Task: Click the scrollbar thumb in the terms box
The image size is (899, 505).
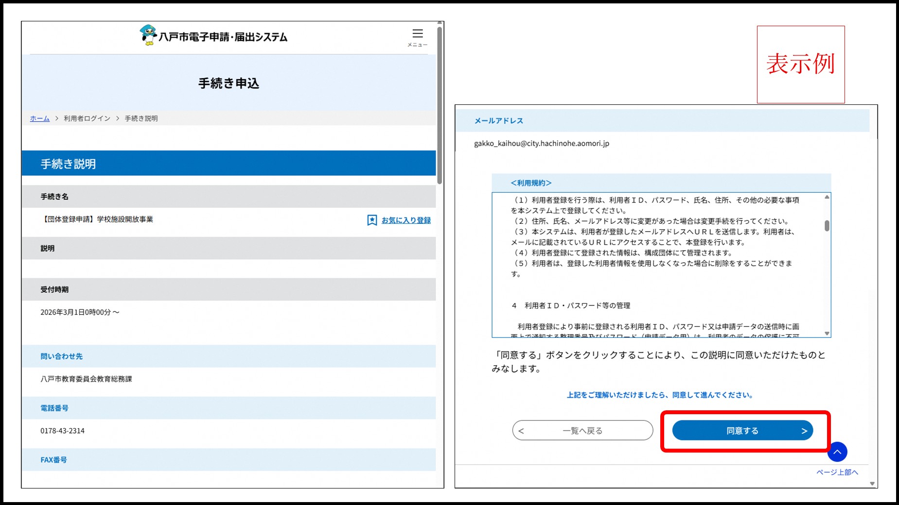Action: pyautogui.click(x=827, y=226)
